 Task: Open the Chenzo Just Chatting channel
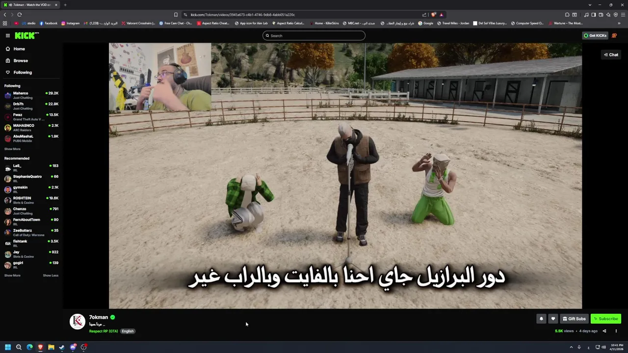click(x=31, y=211)
